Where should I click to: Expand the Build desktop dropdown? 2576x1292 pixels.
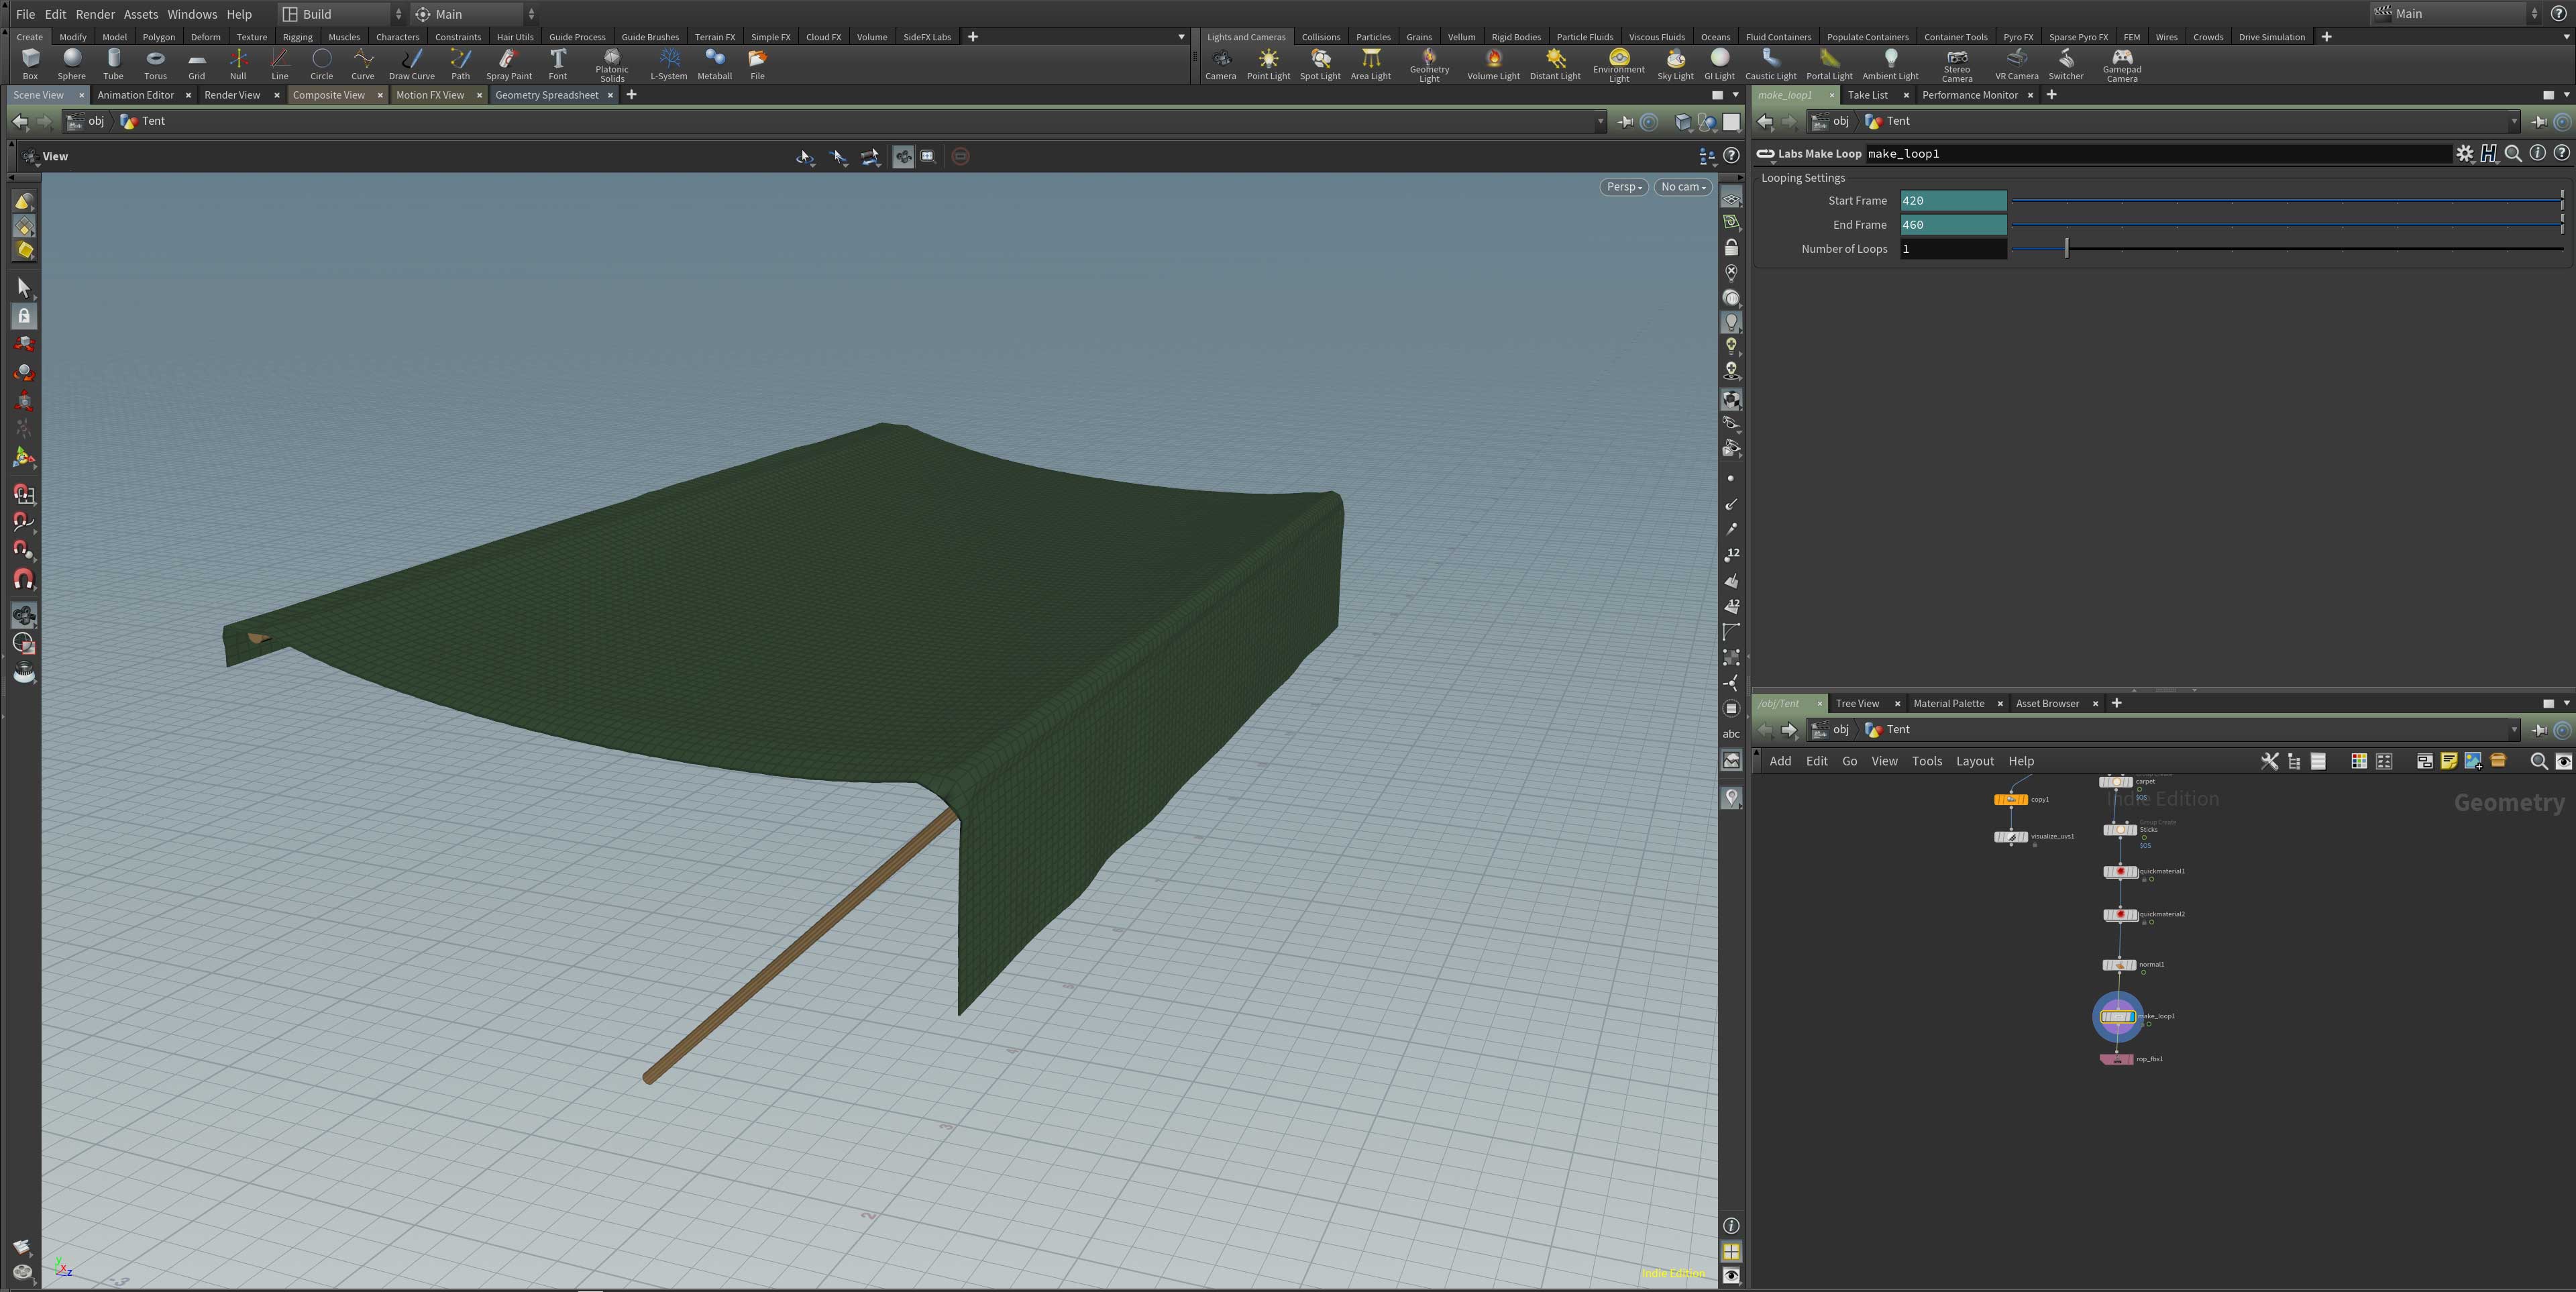click(x=341, y=14)
